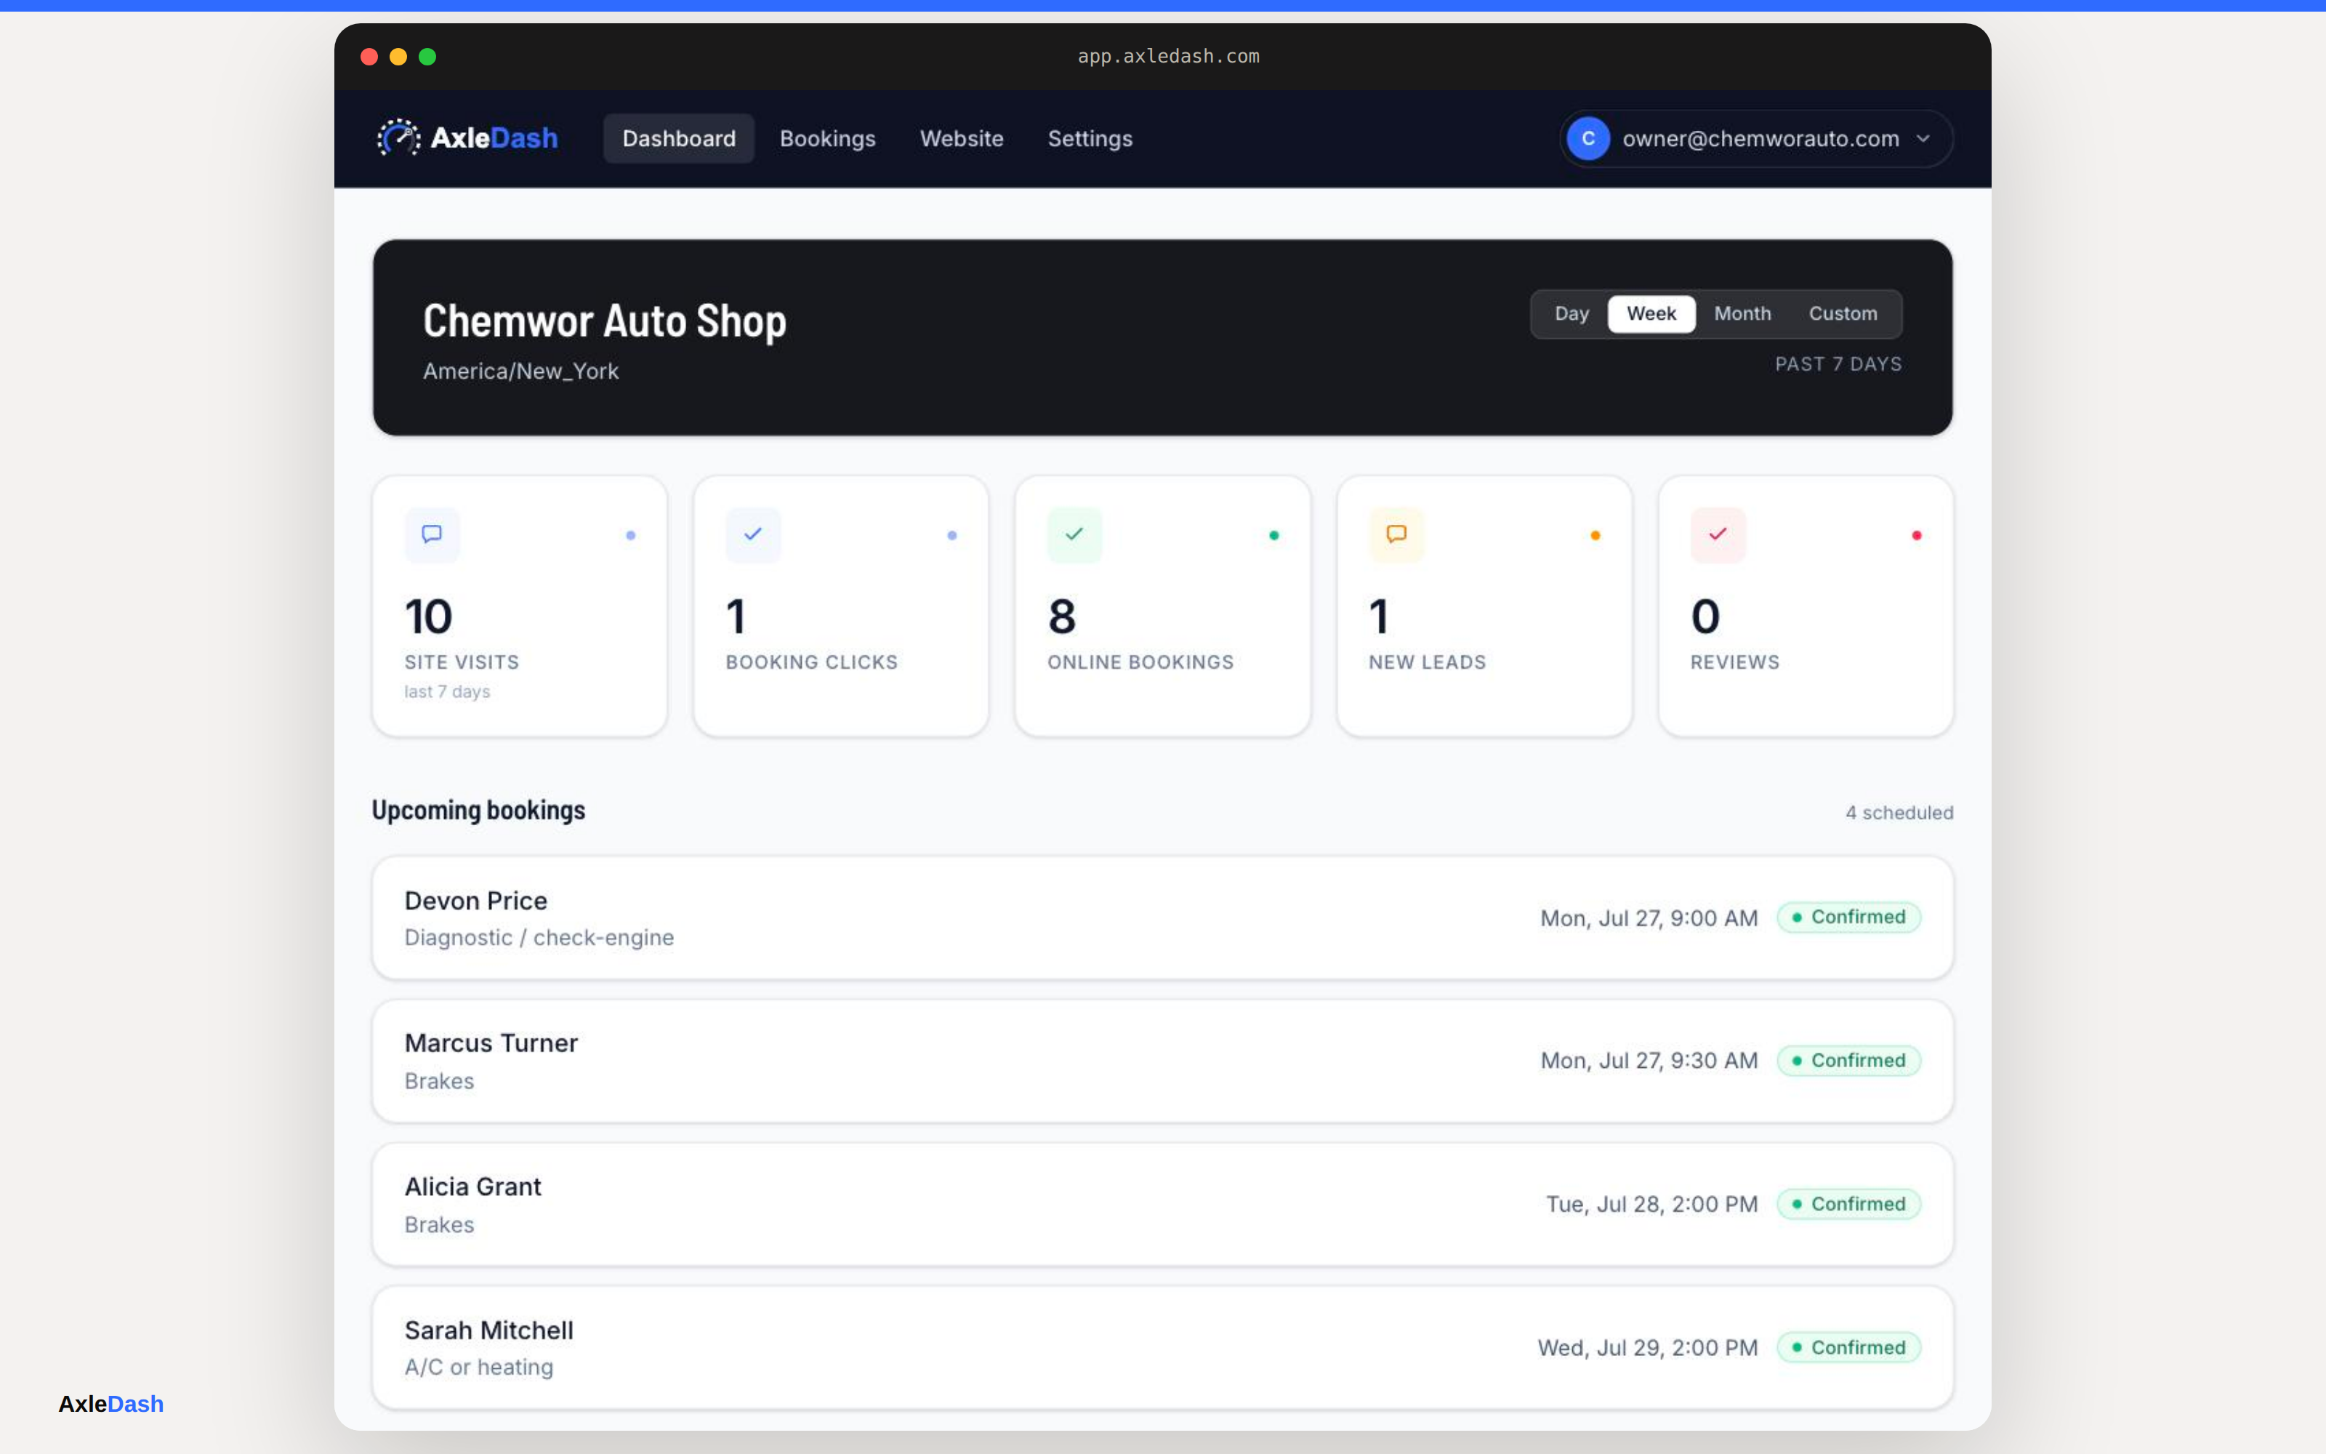Click the America/New_York timezone text

[x=521, y=371]
